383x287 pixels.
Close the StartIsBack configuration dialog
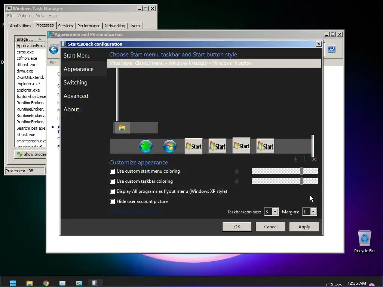pyautogui.click(x=319, y=44)
